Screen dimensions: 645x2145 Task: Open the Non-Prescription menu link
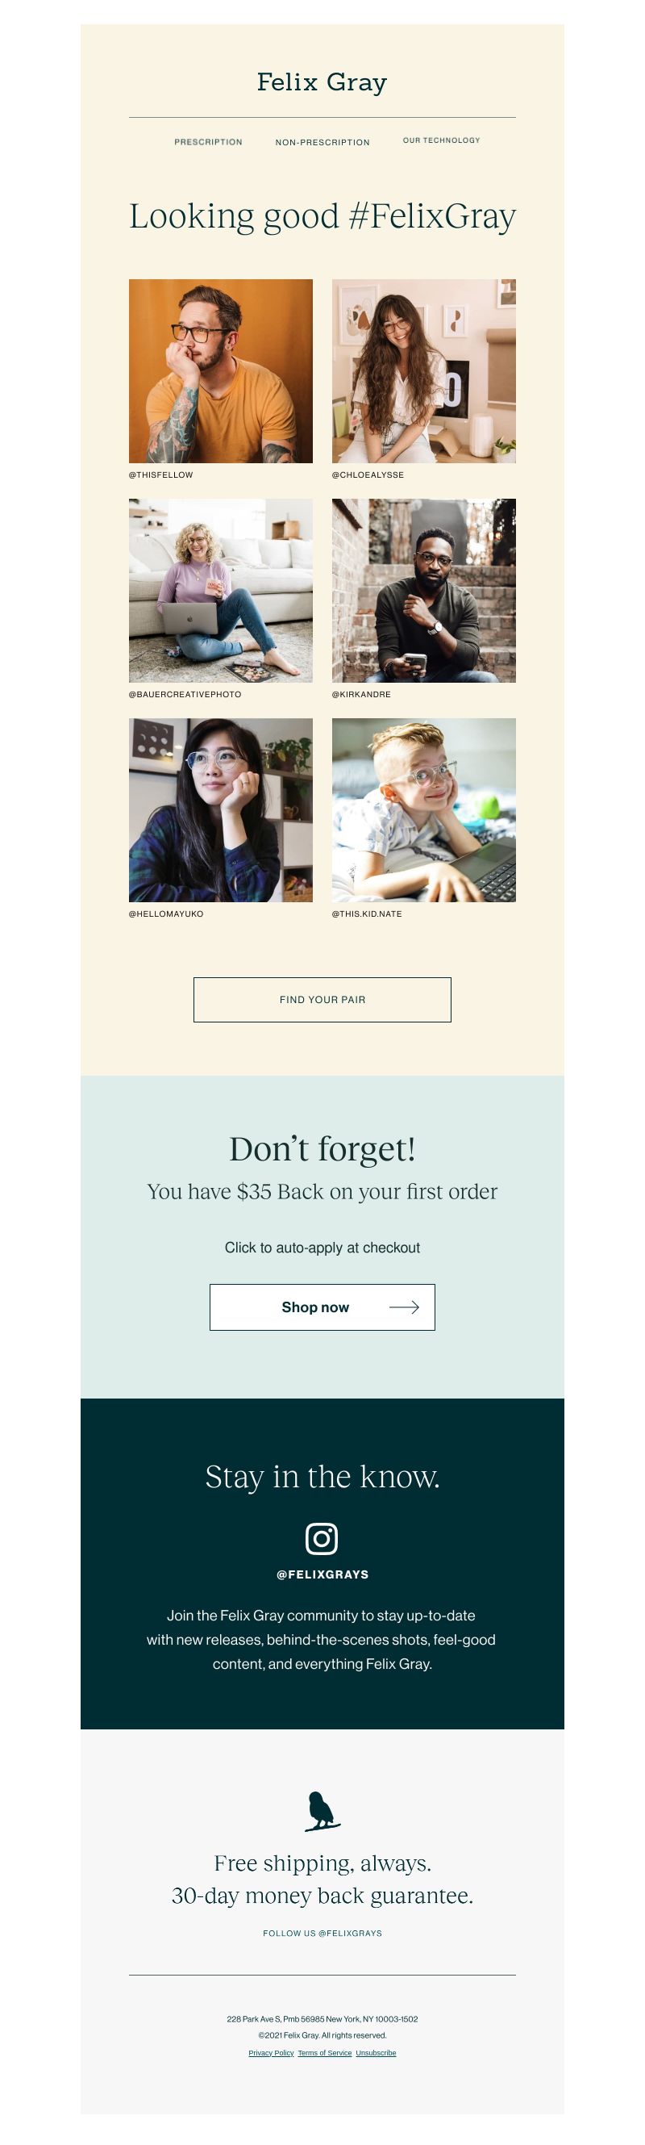click(322, 142)
